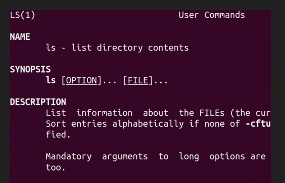This screenshot has height=183, width=285.
Task: Select the DESCRIPTION section heading
Action: coord(38,102)
